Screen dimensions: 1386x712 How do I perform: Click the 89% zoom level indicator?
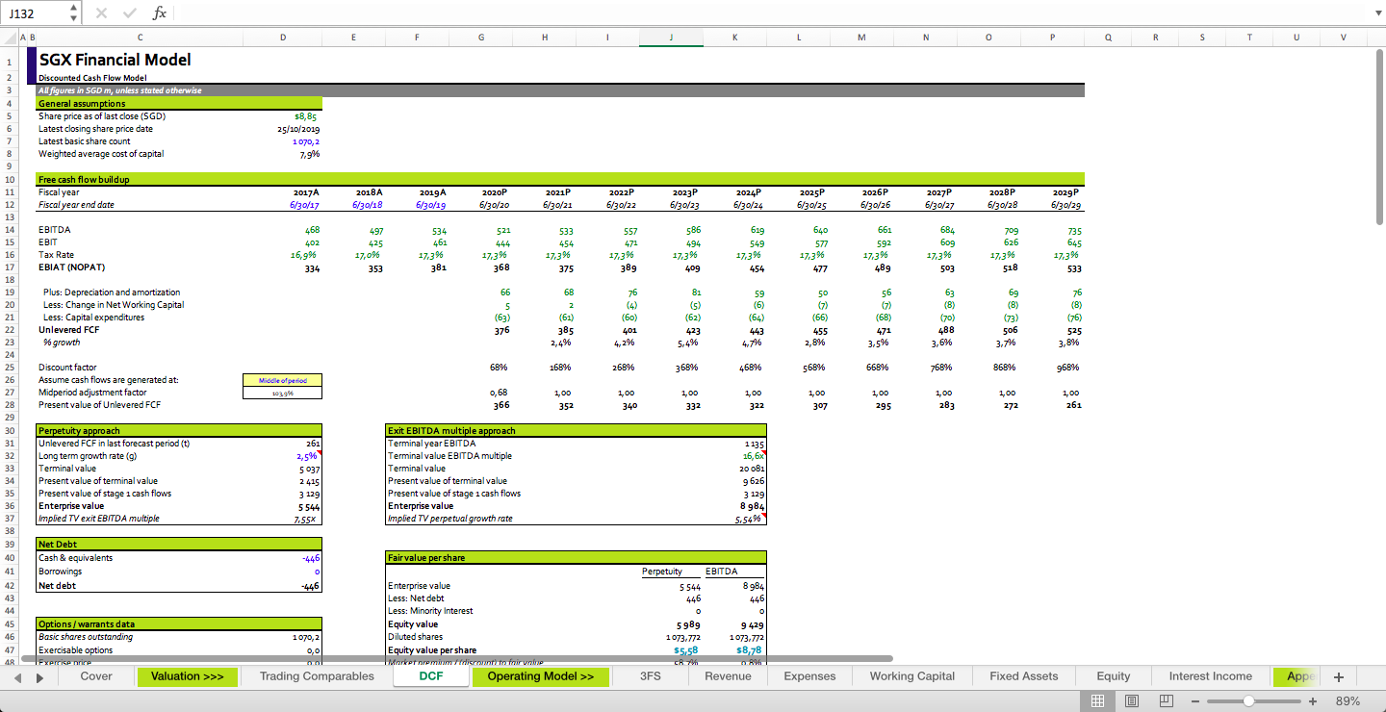1347,701
